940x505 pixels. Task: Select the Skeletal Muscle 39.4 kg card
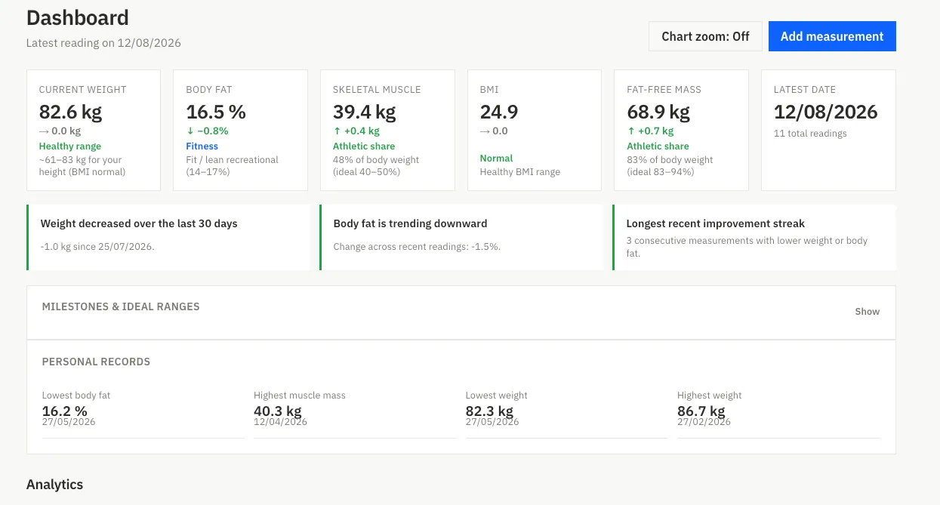point(387,130)
